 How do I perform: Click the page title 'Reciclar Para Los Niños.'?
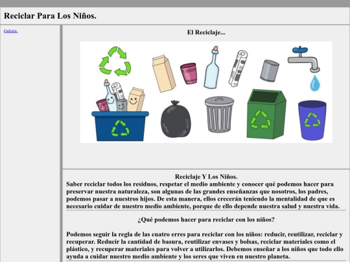50,16
